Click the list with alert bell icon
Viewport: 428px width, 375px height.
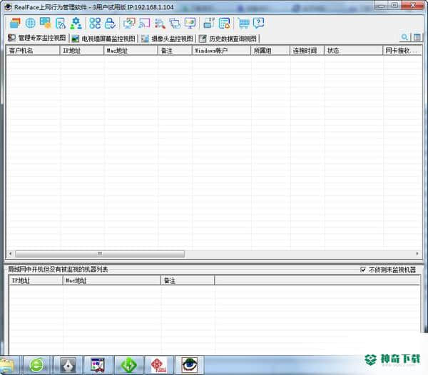(224, 24)
